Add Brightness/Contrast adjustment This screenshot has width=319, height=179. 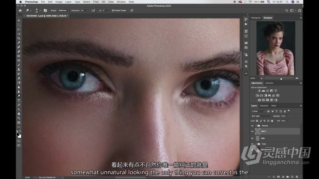(x=259, y=91)
